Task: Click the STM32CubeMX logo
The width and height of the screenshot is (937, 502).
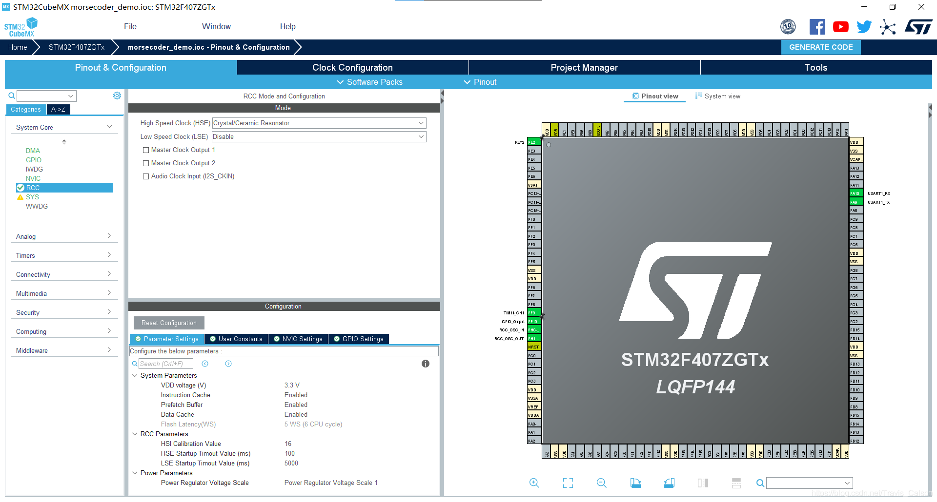Action: point(21,27)
